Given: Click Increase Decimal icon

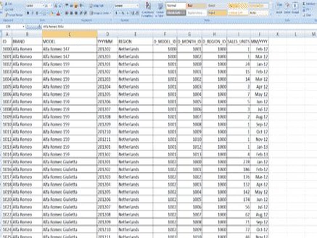Looking at the screenshot, I should coord(133,13).
